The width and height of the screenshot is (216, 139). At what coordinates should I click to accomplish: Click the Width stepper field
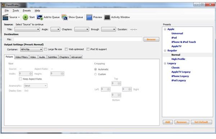[26, 74]
